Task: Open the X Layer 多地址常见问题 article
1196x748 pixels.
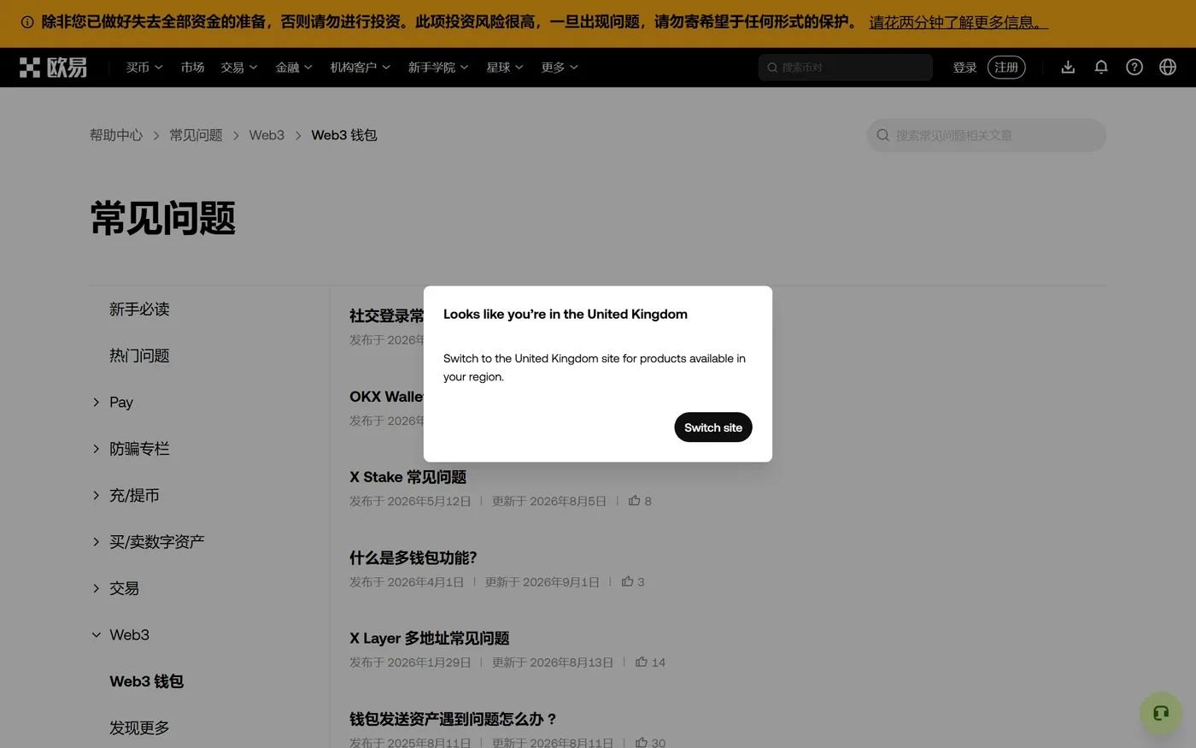Action: pyautogui.click(x=429, y=639)
